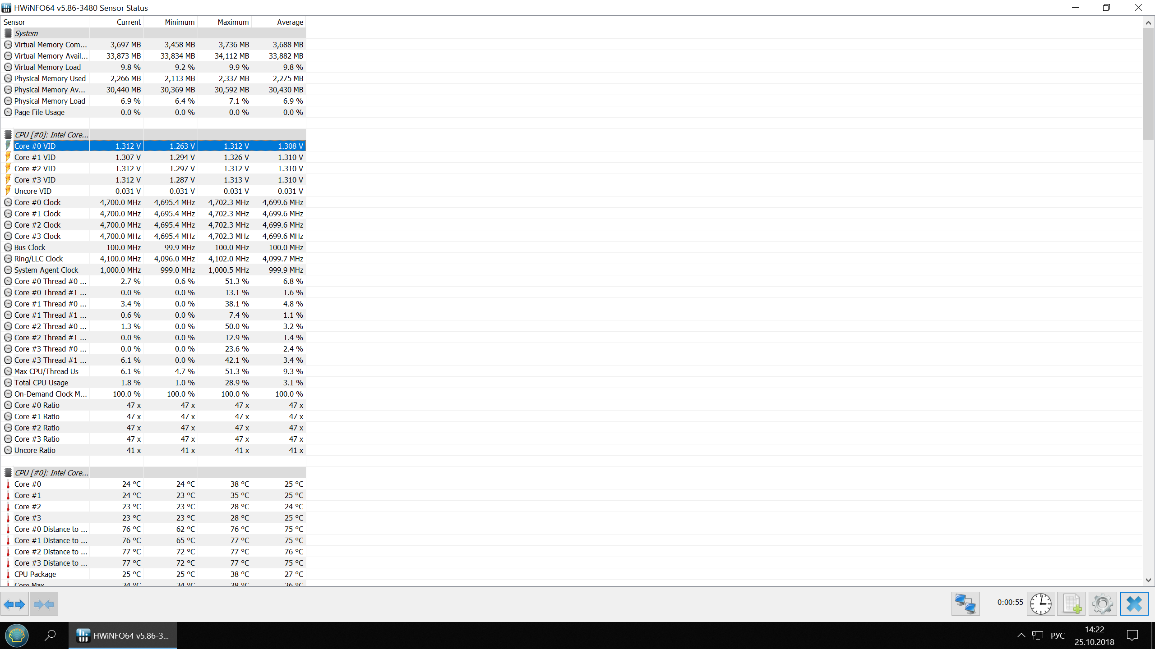Screen dimensions: 1155x649
Task: Open sensor settings gear icon
Action: point(1103,604)
